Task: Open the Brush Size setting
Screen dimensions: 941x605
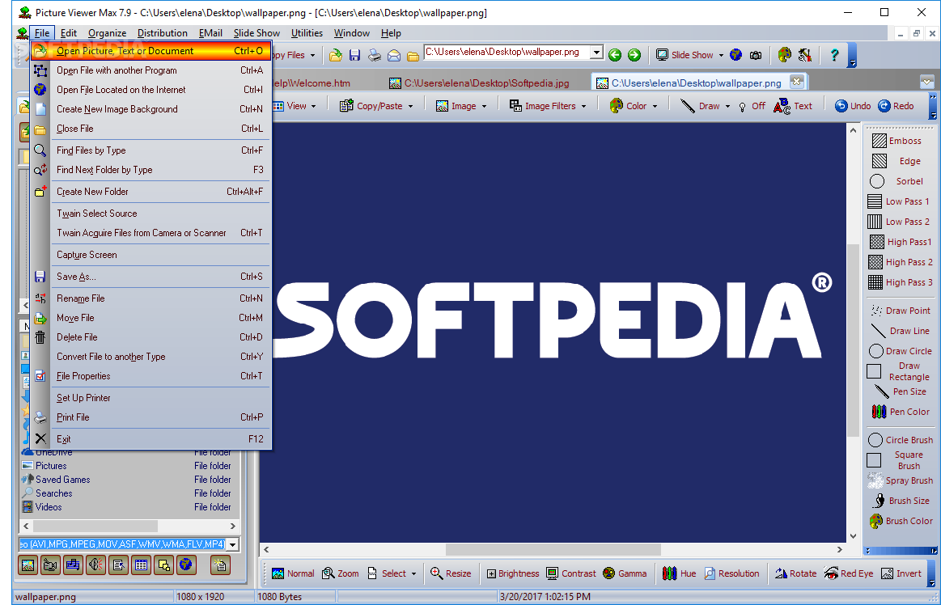Action: 901,501
